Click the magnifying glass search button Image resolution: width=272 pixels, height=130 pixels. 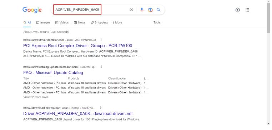[x=158, y=10]
